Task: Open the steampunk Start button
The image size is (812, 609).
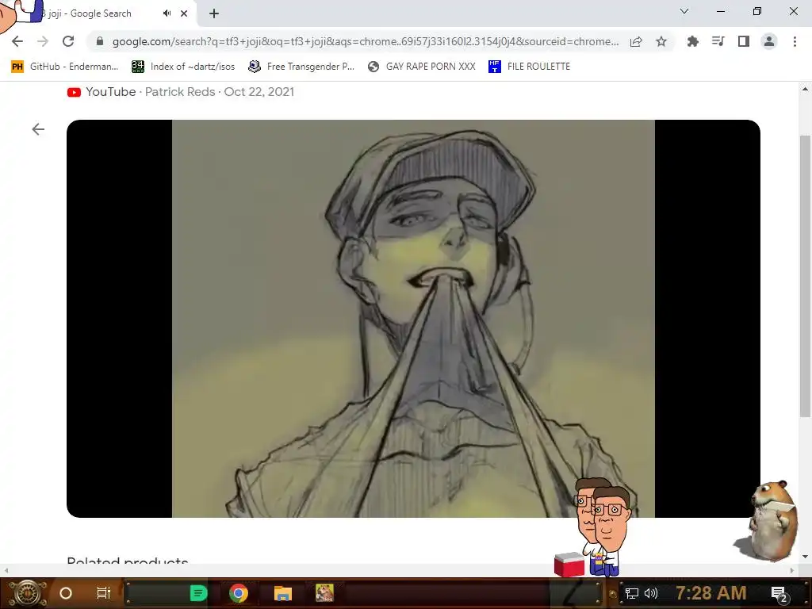Action: pyautogui.click(x=27, y=593)
